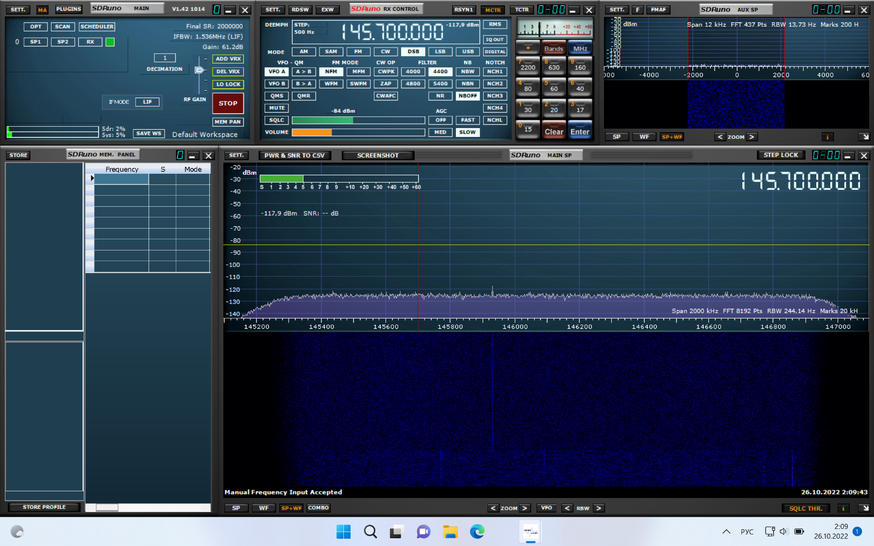874x546 pixels.
Task: Toggle NBOFF noise blanker button
Action: 468,96
